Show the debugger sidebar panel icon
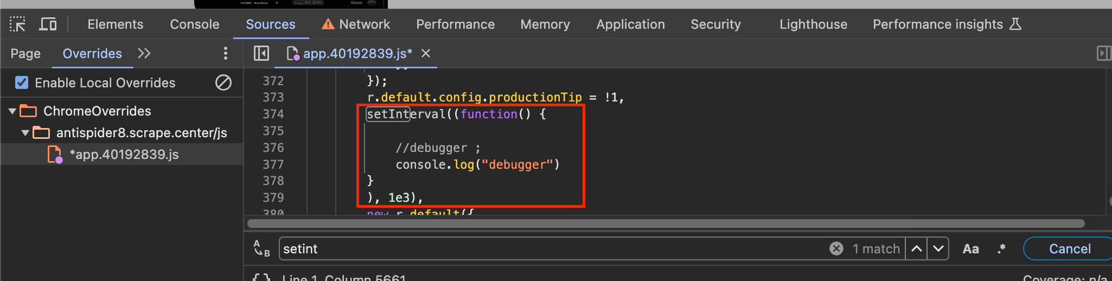This screenshot has width=1112, height=281. click(x=1103, y=53)
